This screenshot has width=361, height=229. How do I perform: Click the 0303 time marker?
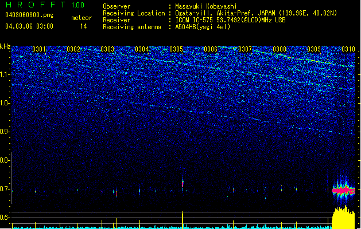tap(107, 49)
